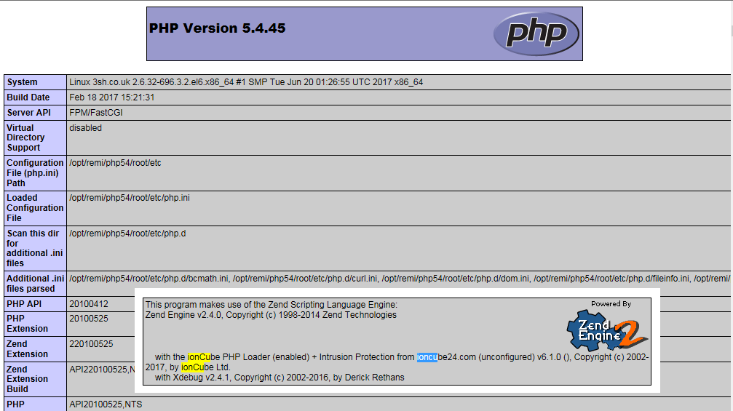Click the FPM/FastCGI value

click(x=96, y=113)
